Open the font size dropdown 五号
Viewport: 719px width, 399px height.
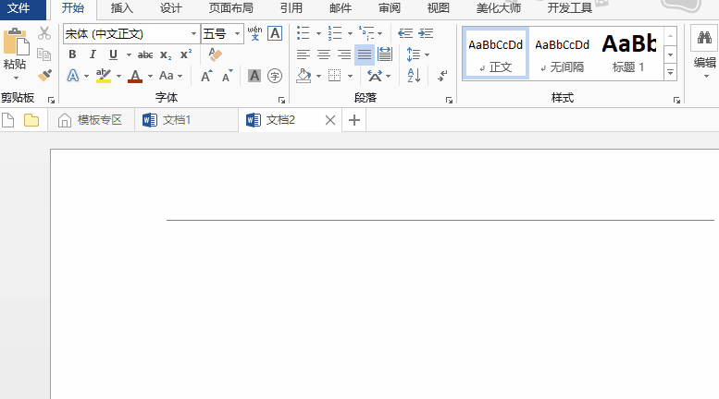coord(238,34)
